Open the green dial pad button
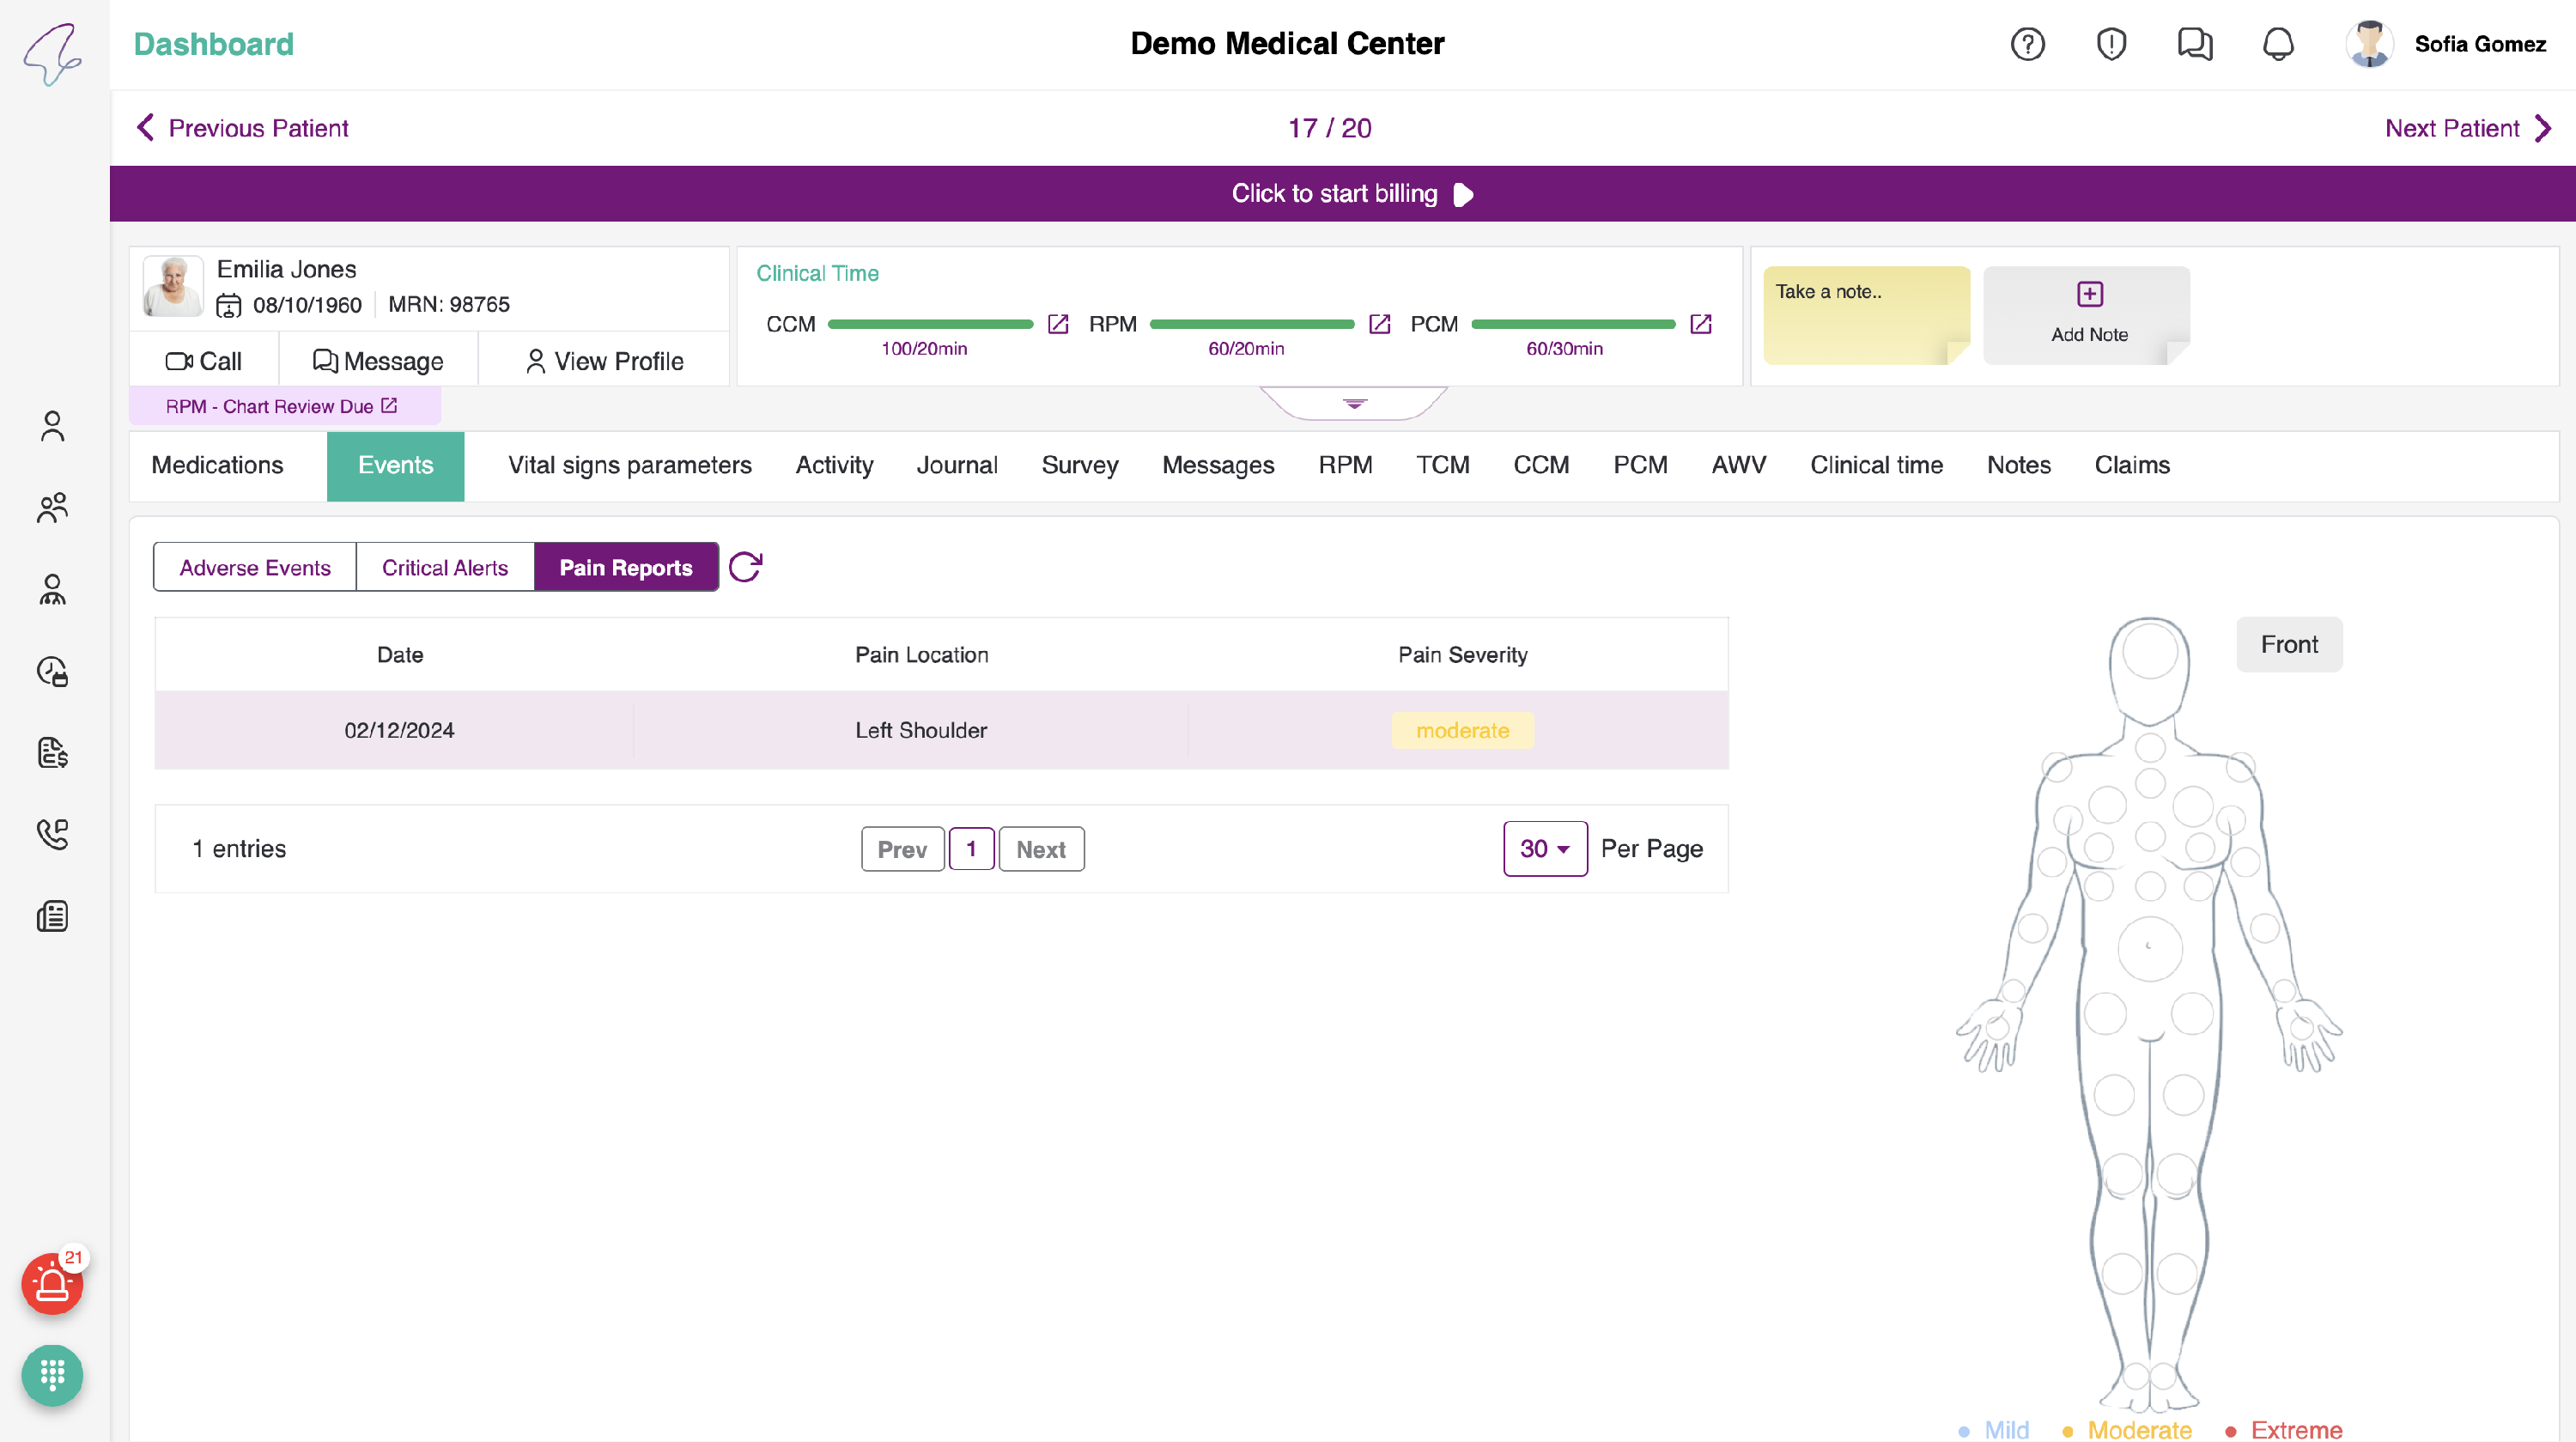This screenshot has height=1442, width=2576. (52, 1375)
